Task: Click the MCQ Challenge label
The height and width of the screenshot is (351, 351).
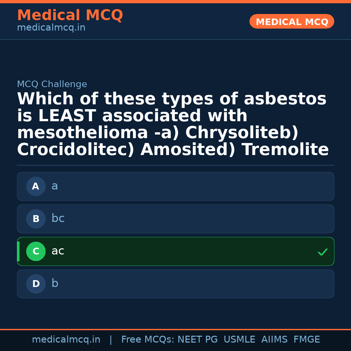Action: [x=52, y=84]
